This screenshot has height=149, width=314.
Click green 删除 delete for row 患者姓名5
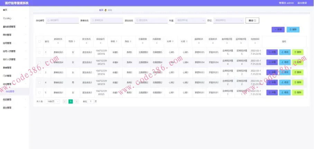tap(298, 52)
